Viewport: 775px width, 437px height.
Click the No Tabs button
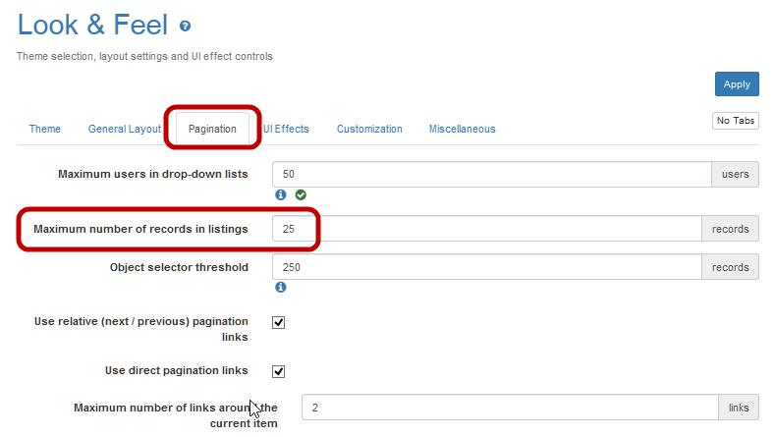pos(735,121)
